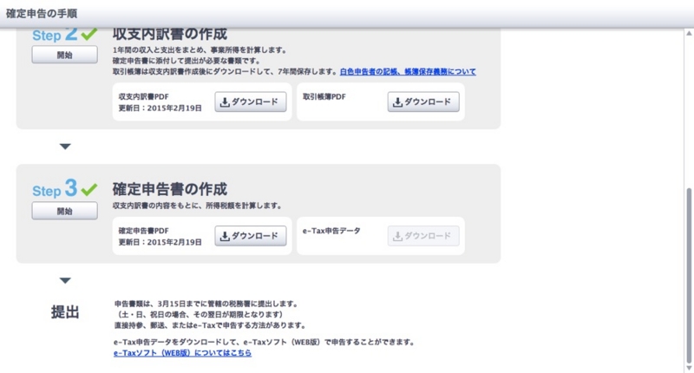
Task: Click the 収支内訳書の作成 heading
Action: tap(169, 35)
